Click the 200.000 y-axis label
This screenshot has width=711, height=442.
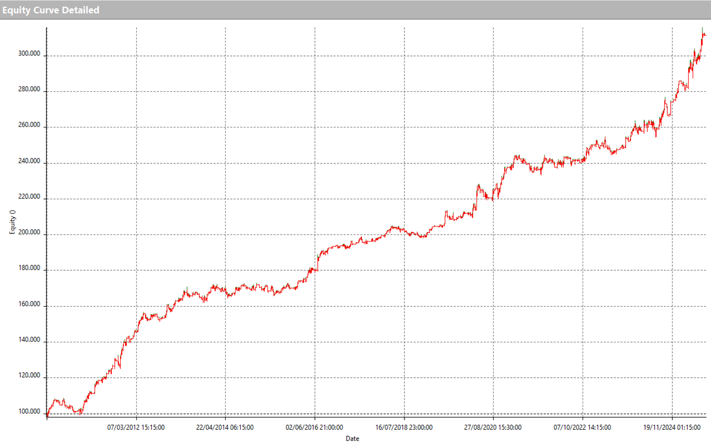point(29,233)
